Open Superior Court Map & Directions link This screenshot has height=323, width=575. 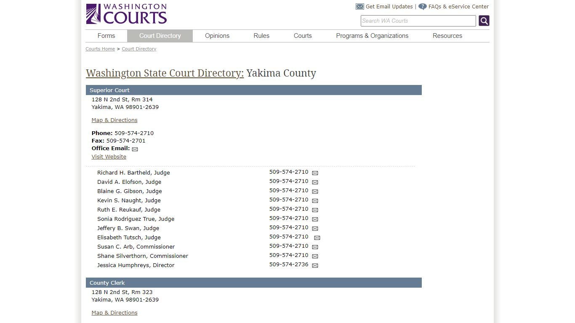click(x=114, y=120)
